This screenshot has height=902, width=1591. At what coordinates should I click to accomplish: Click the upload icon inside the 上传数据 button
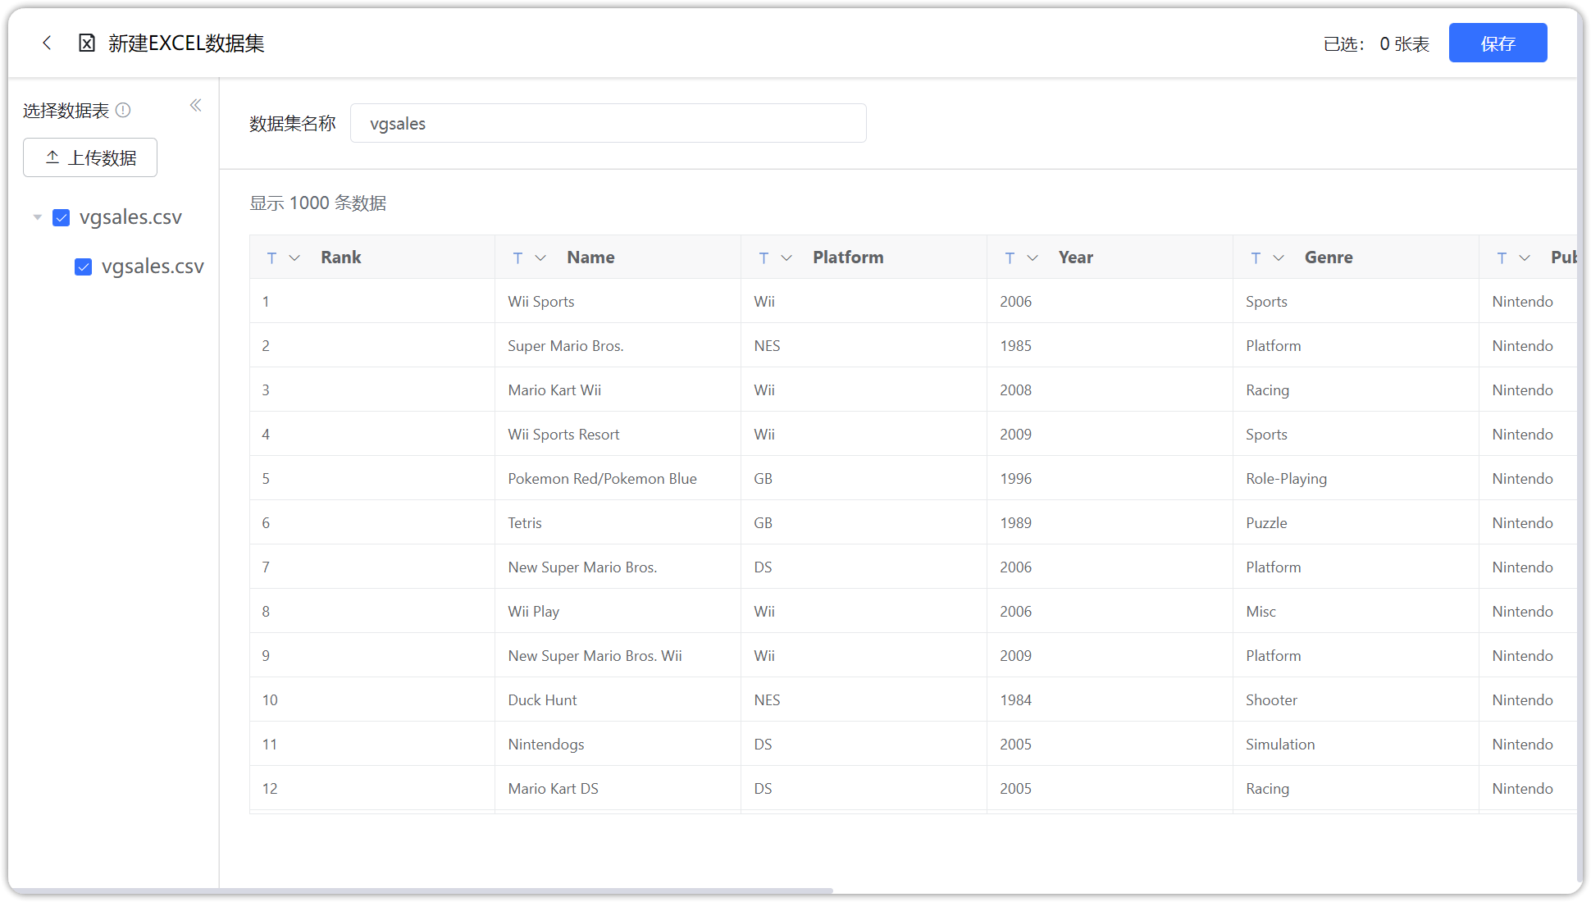coord(53,157)
